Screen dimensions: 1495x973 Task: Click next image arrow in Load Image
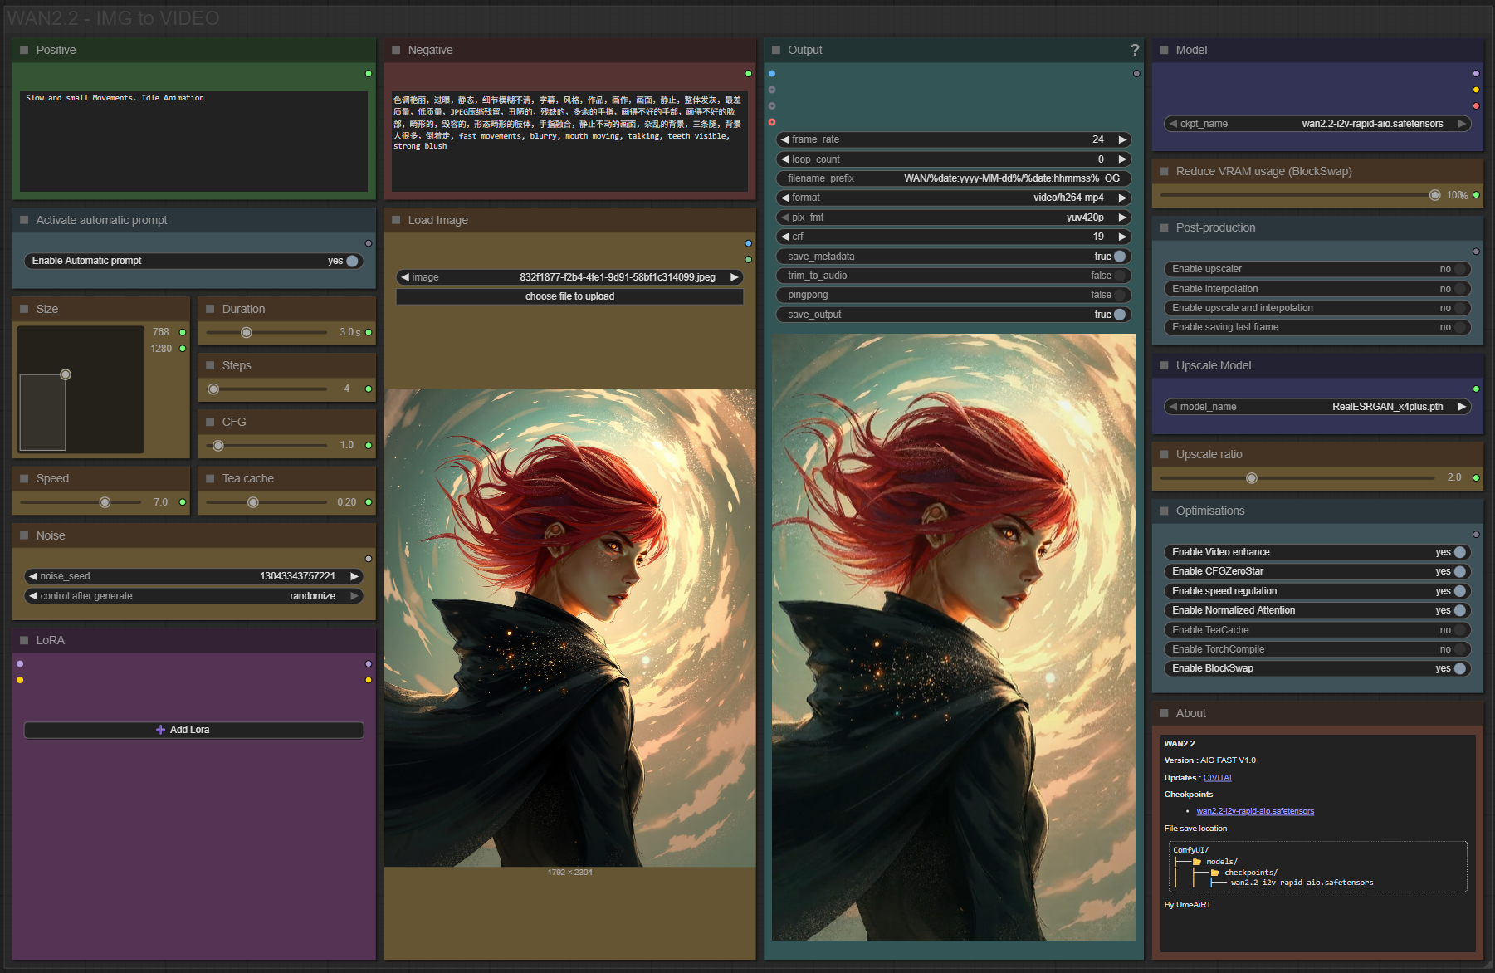tap(734, 277)
